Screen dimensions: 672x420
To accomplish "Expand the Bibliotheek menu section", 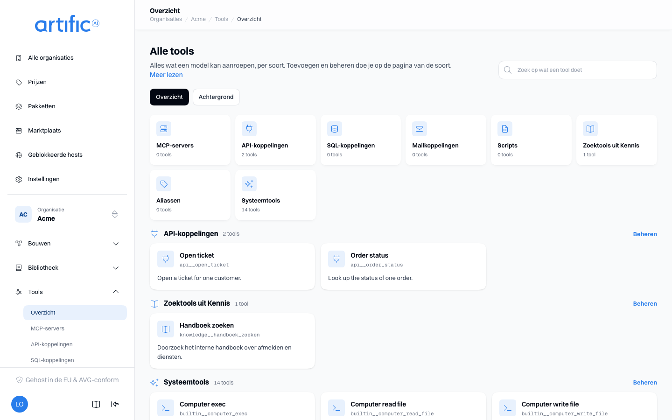I will [x=67, y=268].
